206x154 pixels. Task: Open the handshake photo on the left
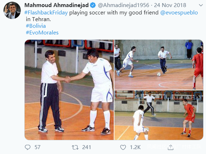[69, 90]
